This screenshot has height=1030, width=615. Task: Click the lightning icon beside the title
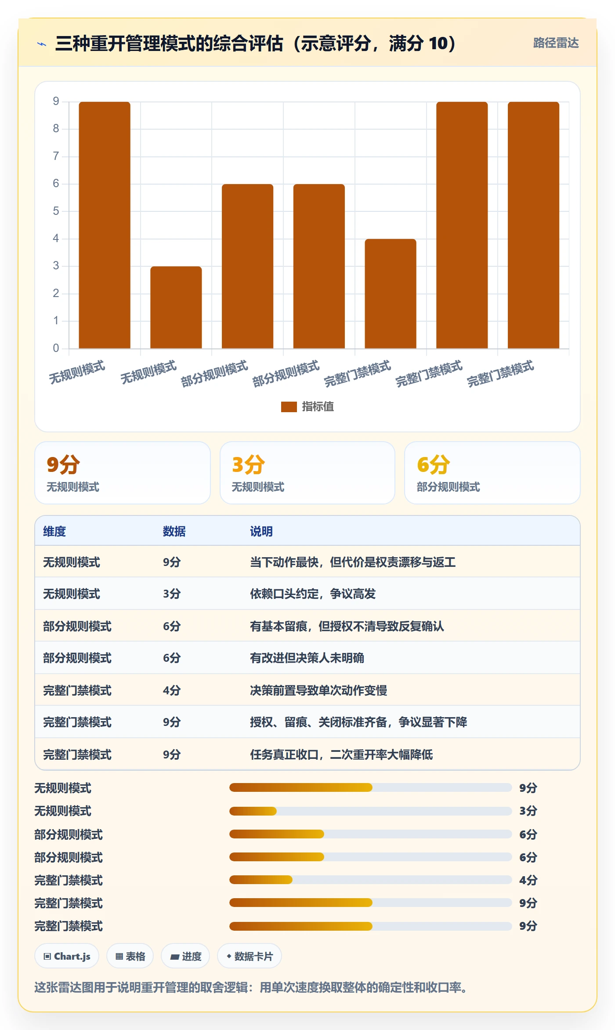(x=42, y=44)
